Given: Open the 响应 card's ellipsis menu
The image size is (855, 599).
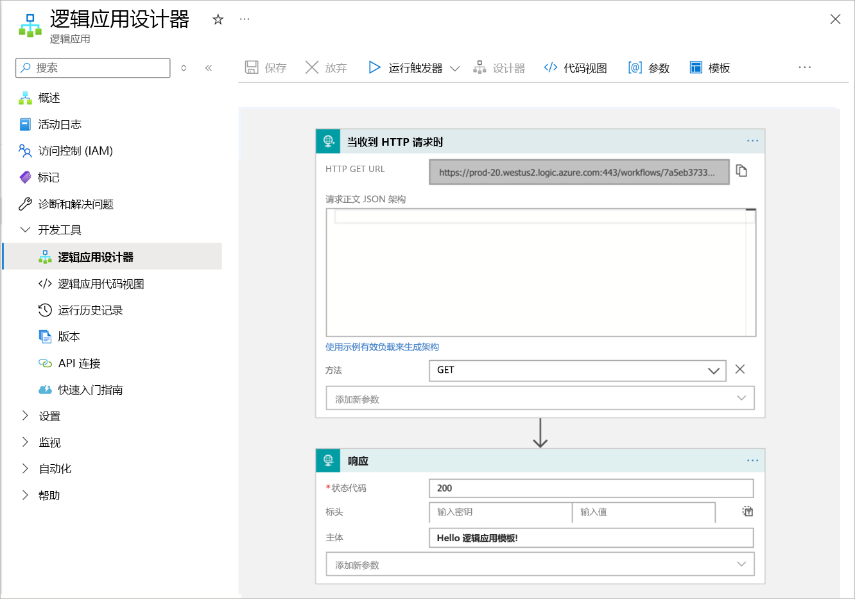Looking at the screenshot, I should click(752, 460).
